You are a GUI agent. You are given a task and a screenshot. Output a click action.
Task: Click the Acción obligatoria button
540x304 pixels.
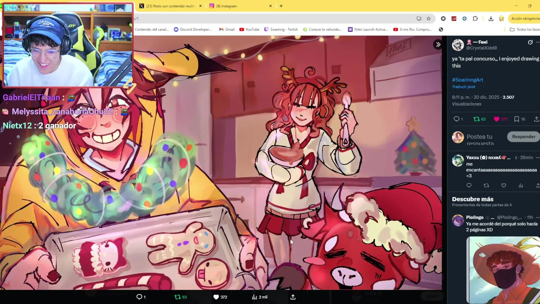(x=524, y=19)
